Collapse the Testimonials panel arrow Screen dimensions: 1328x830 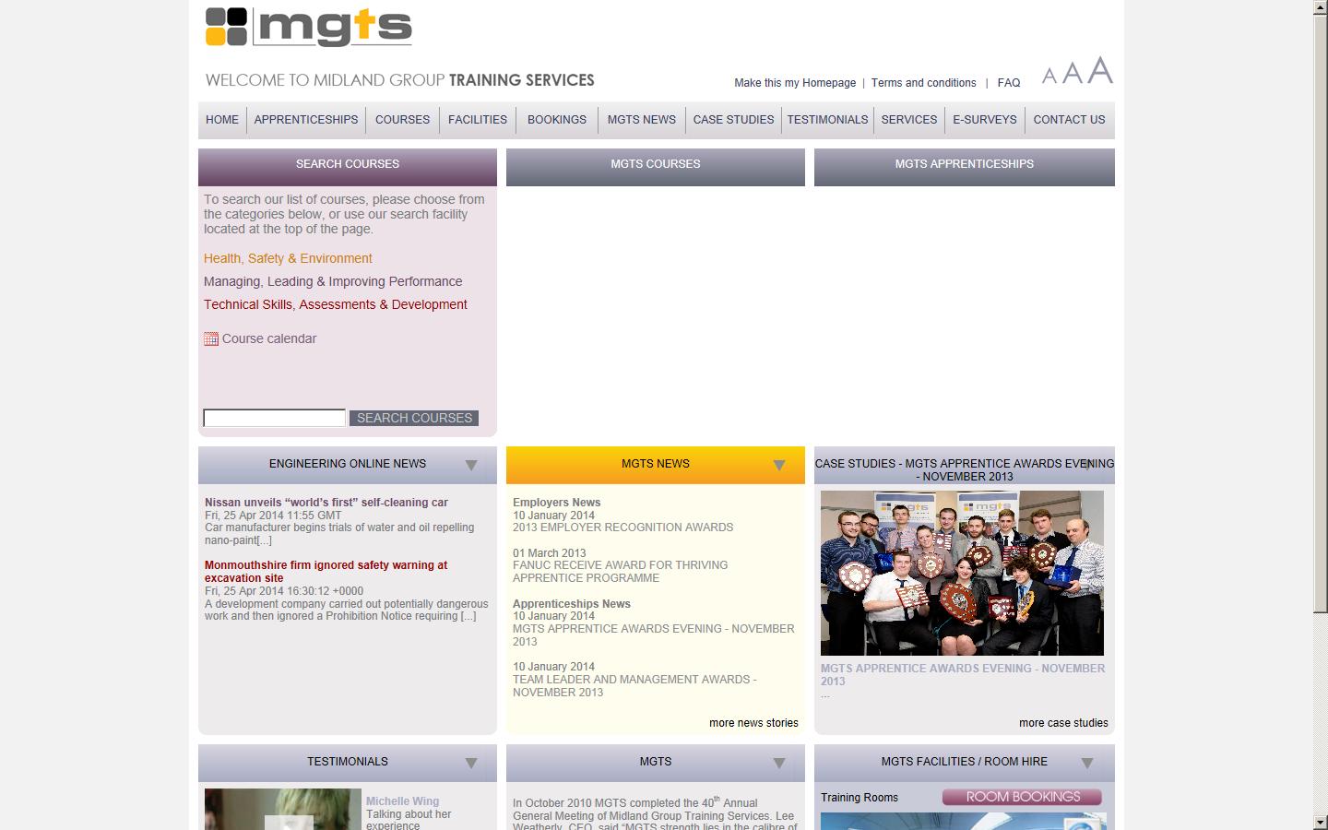pos(471,763)
